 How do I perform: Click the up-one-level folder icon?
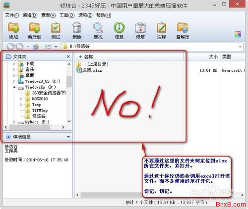pyautogui.click(x=36, y=47)
